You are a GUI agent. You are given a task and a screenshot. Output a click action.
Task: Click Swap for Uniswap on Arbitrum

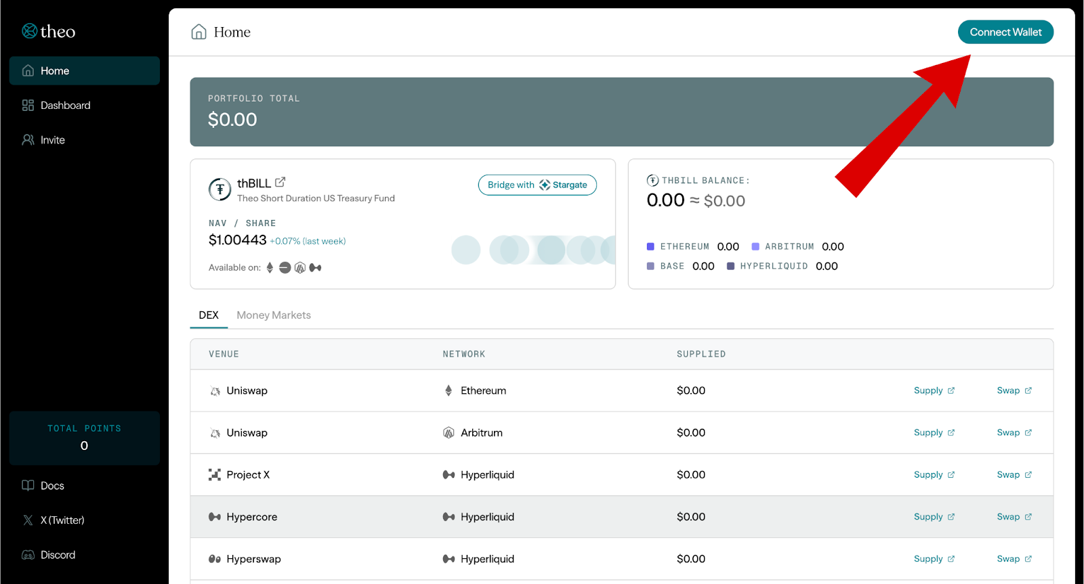pos(1014,432)
